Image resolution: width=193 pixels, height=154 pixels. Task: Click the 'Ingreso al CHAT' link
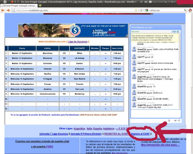140,134
